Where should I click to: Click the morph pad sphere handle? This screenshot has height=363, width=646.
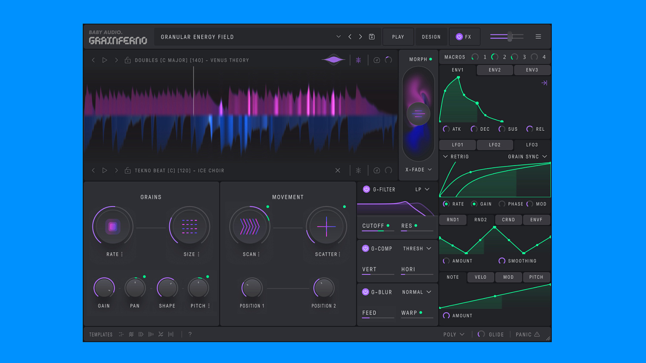[418, 114]
